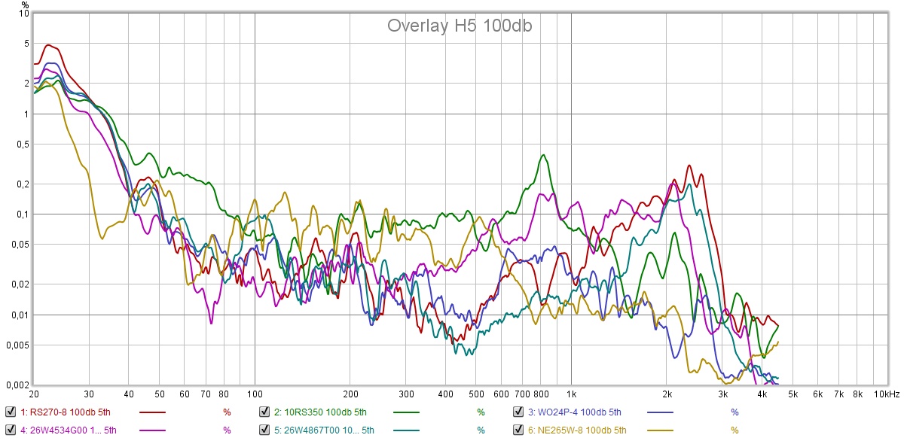The width and height of the screenshot is (904, 441).
Task: Click the red % readout for RS270-8
Action: pos(227,412)
